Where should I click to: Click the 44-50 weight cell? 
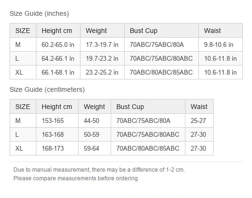tap(94, 121)
